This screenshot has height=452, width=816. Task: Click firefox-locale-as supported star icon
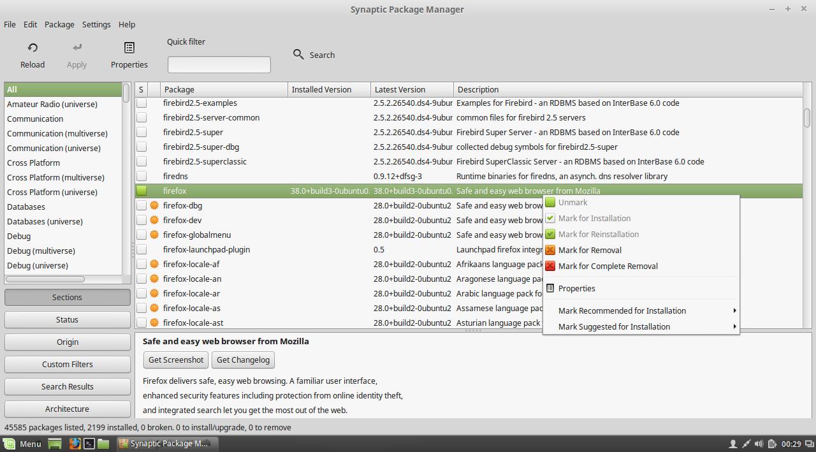pos(154,308)
